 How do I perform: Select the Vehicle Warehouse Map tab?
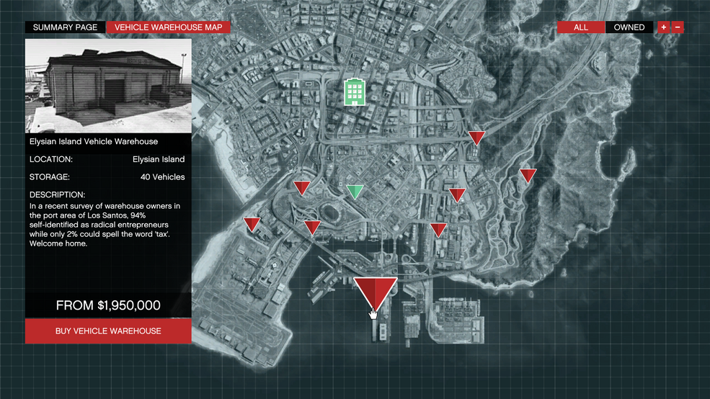(x=168, y=27)
